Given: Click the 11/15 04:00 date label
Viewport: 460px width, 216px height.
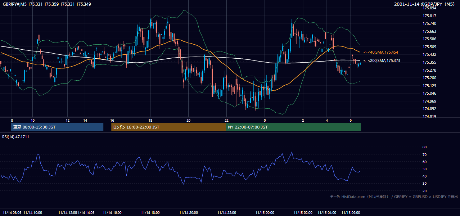Looking at the screenshot, I should pos(327,212).
